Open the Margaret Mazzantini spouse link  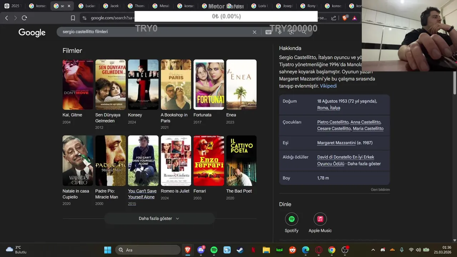click(x=336, y=143)
